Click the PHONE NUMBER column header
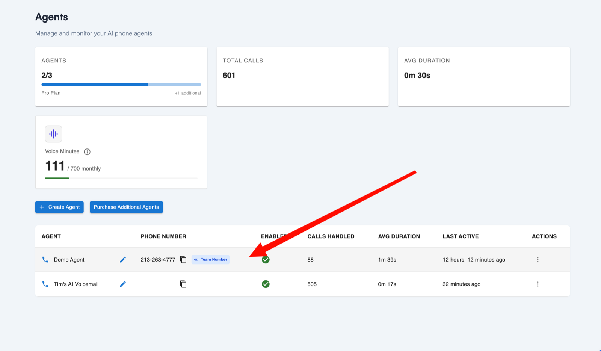This screenshot has height=351, width=601. (163, 236)
